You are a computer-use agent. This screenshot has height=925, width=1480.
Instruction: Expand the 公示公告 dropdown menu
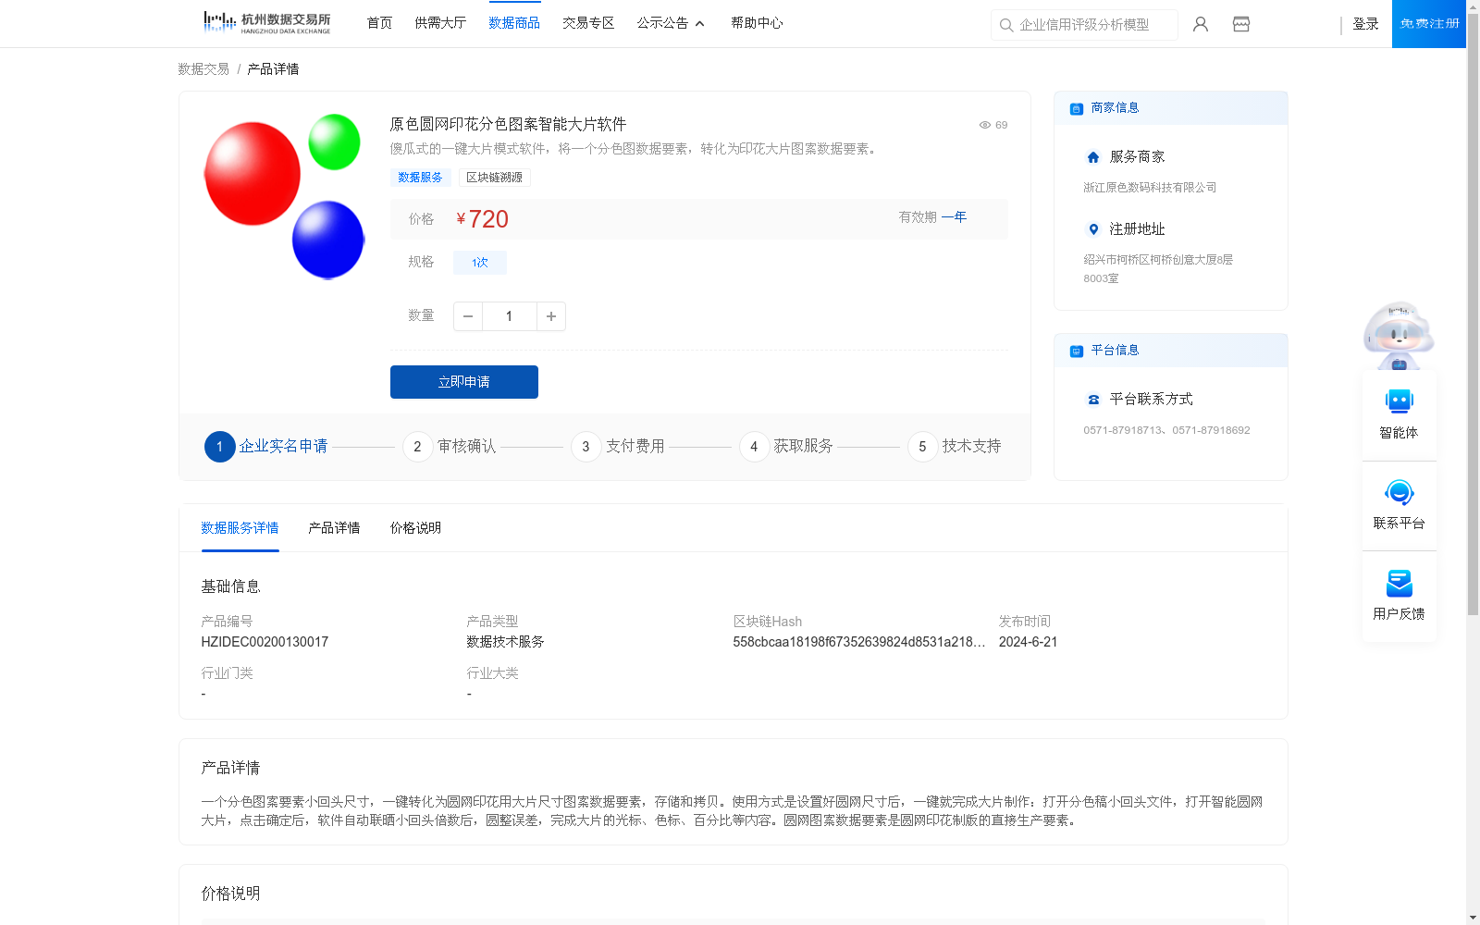tap(671, 23)
